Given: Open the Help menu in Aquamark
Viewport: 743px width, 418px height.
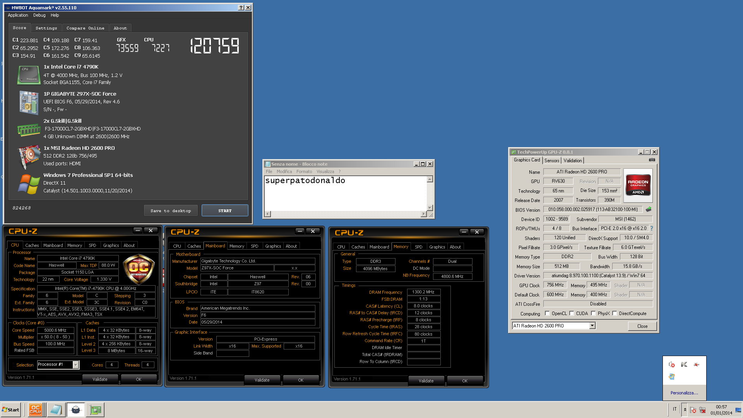Looking at the screenshot, I should coord(55,15).
